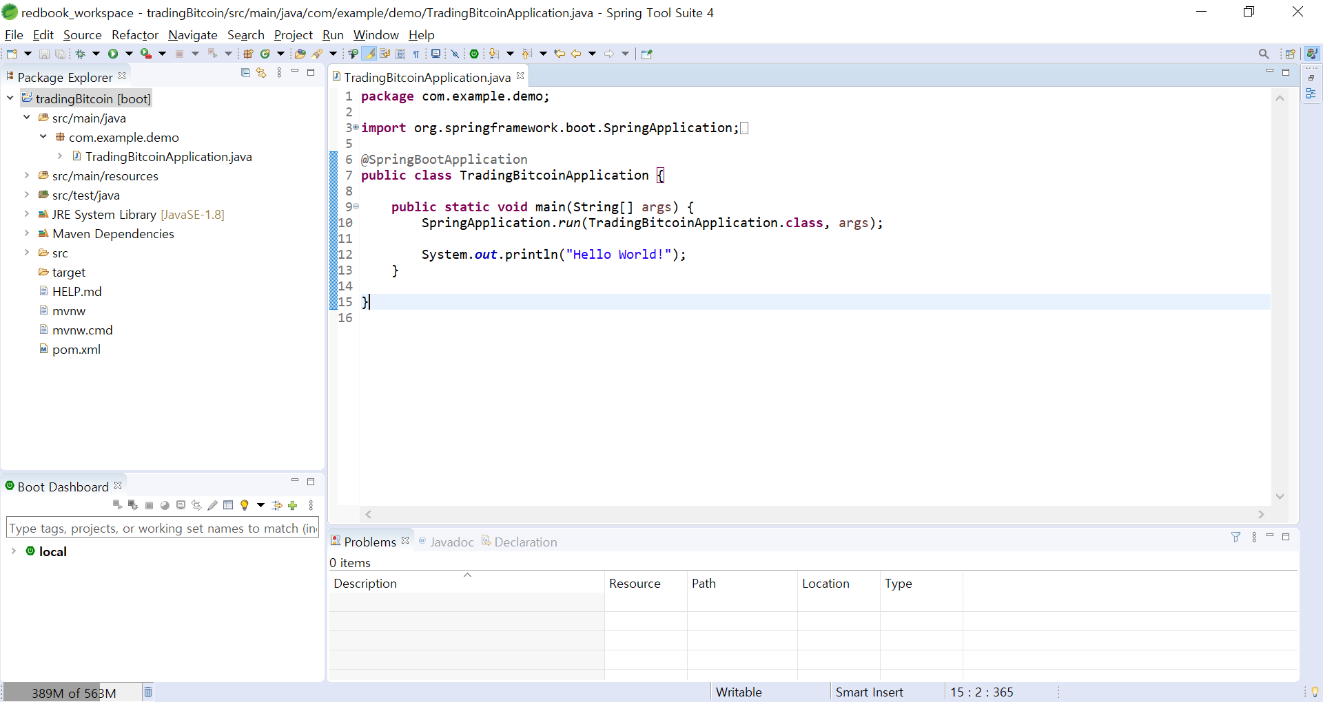Click the Open Console monitor icon

[x=435, y=54]
